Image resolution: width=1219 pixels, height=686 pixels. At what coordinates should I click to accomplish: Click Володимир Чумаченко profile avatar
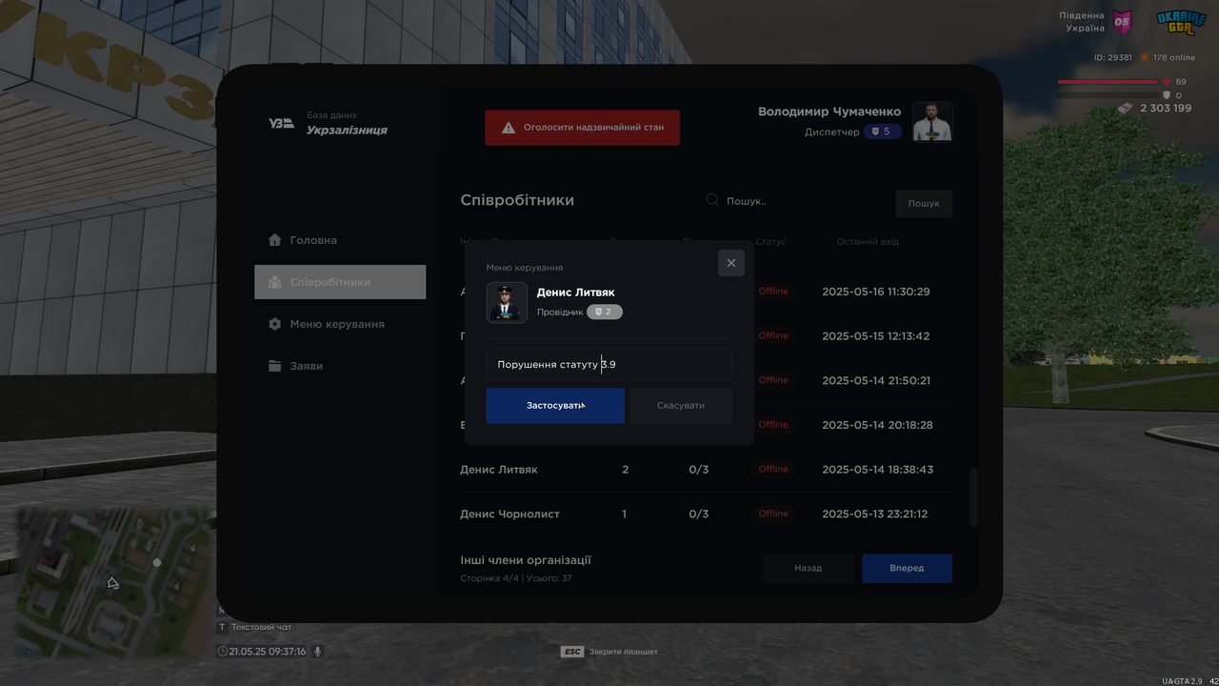coord(932,121)
